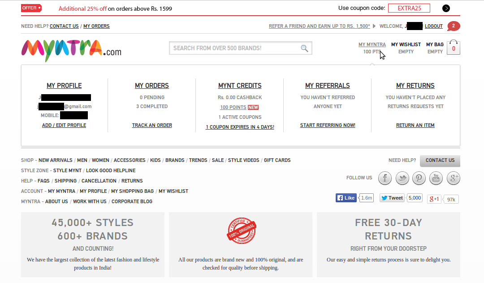Select the EXTRA25 coupon code box
The height and width of the screenshot is (283, 484).
click(x=409, y=8)
